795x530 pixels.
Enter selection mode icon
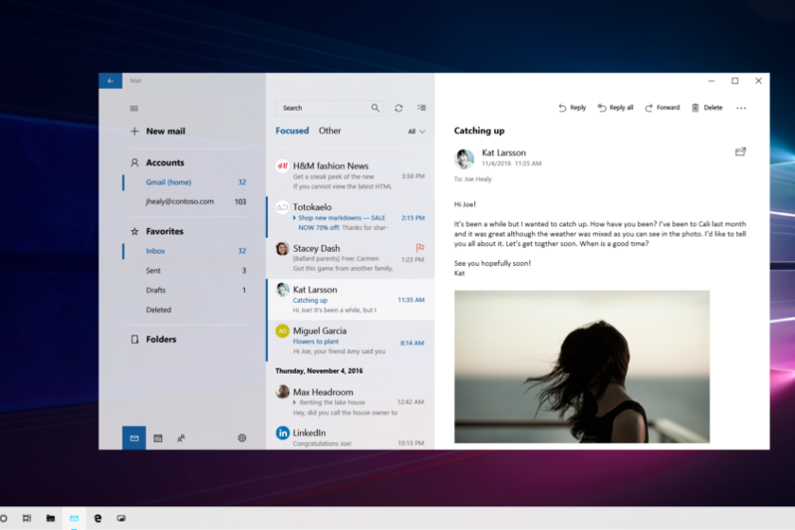(x=421, y=108)
